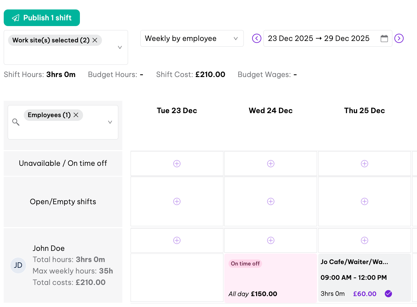Viewport: 417px width, 307px height.
Task: Add an open shift on Wed 24 Dec
Action: (271, 201)
